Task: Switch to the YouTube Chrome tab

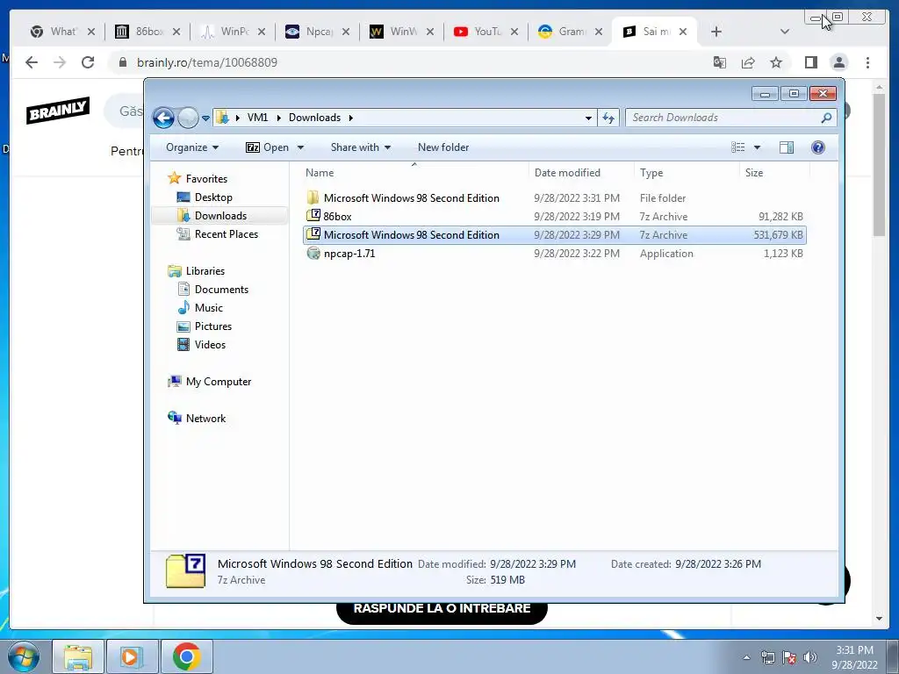Action: tap(485, 32)
